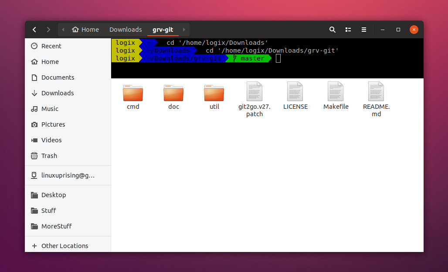The height and width of the screenshot is (272, 448).
Task: Open Downloads in the path bar
Action: click(126, 30)
